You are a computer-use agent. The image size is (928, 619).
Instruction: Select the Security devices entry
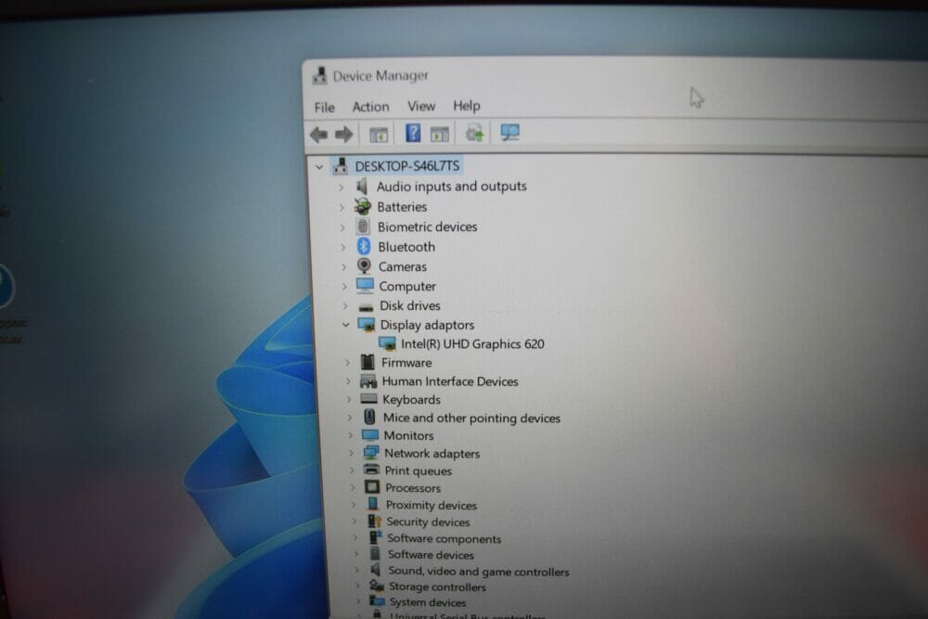click(429, 522)
